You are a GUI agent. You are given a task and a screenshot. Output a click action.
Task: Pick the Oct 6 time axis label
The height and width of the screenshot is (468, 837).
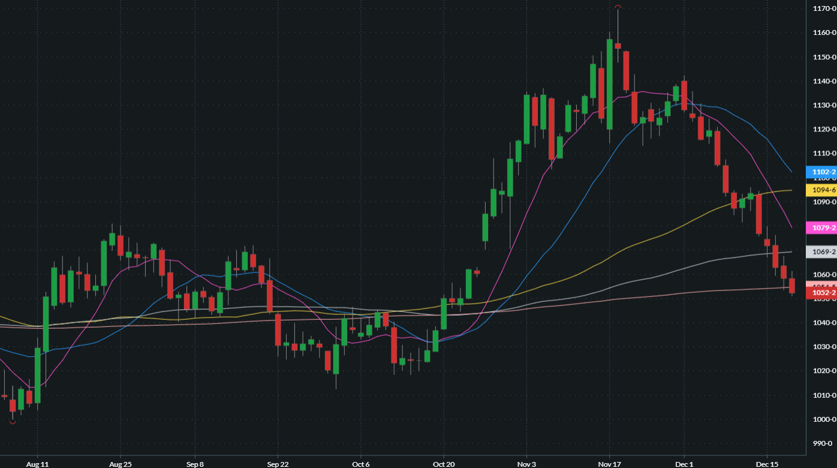361,464
